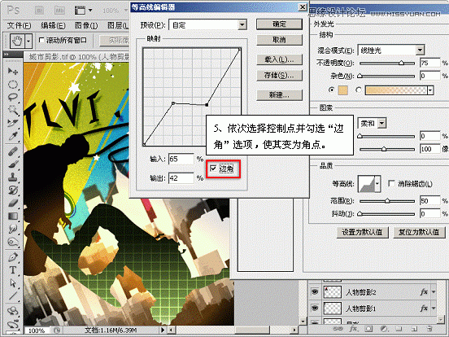Click the link layers icon in Layers panel
Screen dimensions: 449x337
338,329
